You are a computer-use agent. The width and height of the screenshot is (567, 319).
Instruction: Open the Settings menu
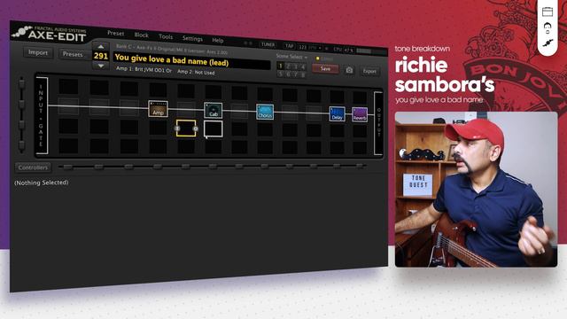(192, 38)
